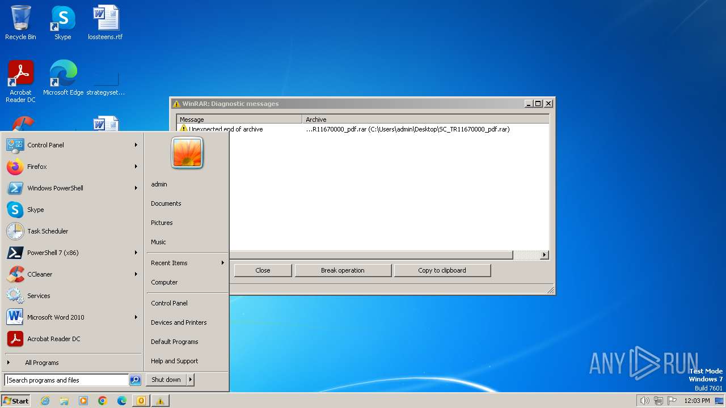The height and width of the screenshot is (408, 726).
Task: Switch to the WinRAR warning taskbar item
Action: [x=160, y=401]
